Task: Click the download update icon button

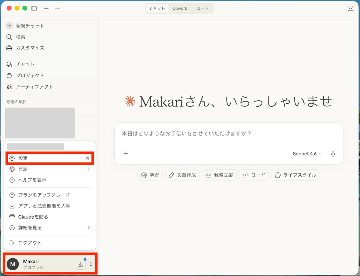Action: pyautogui.click(x=80, y=264)
